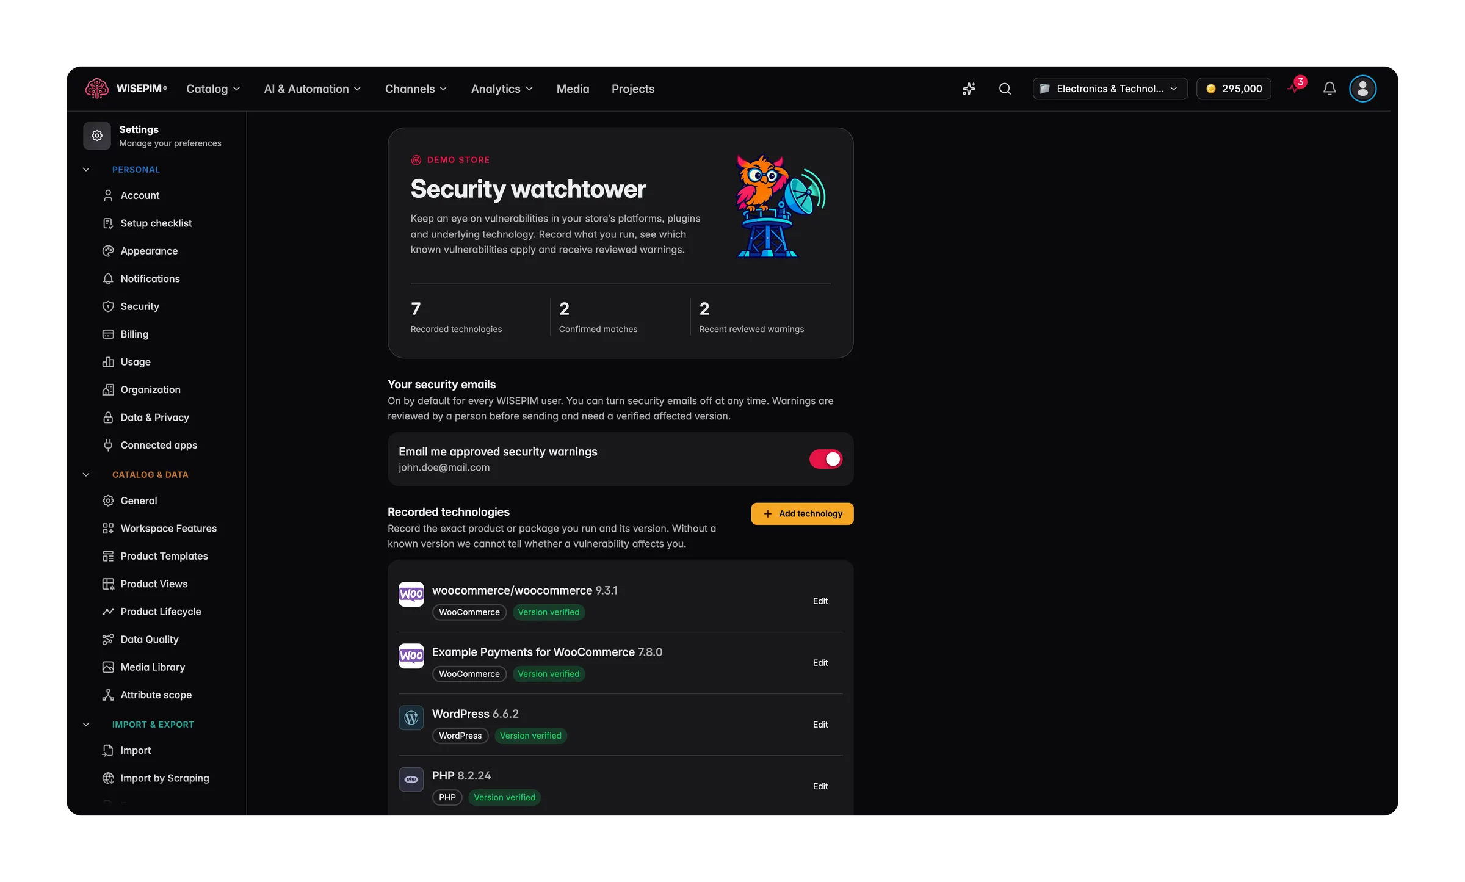Edit the Example Payments for WooCommerce entry

(820, 663)
